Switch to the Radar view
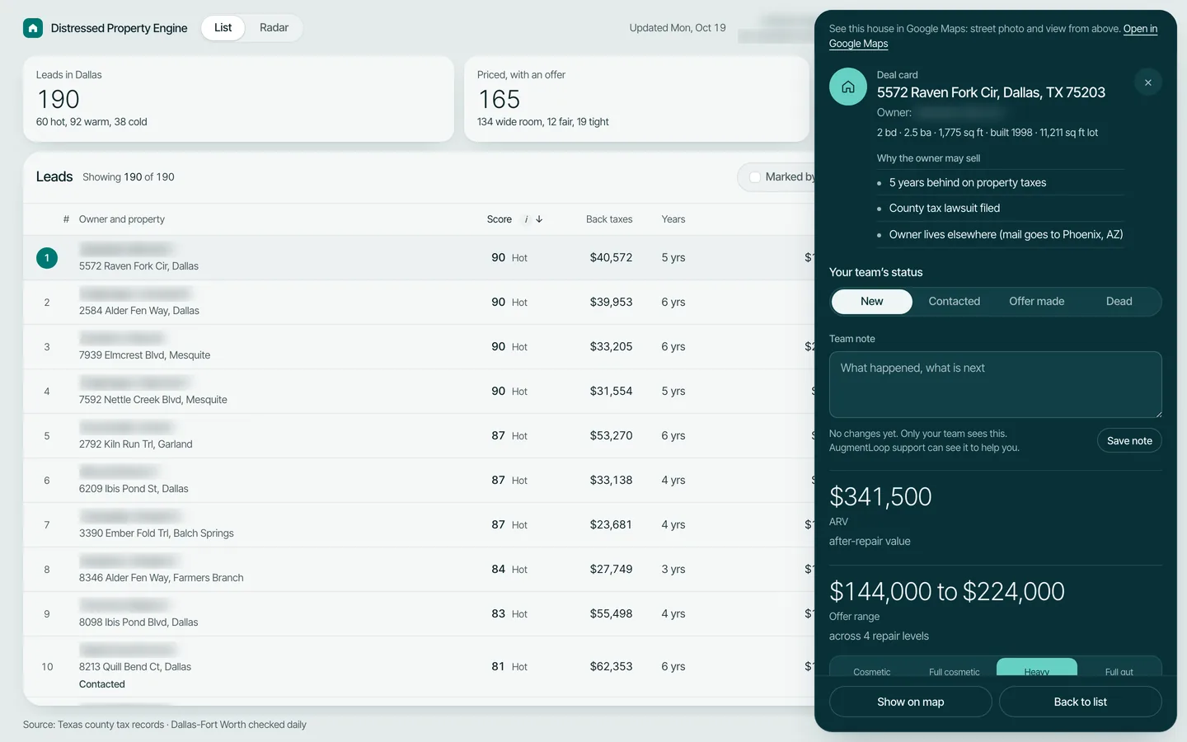Screen dimensions: 1187x742 pyautogui.click(x=274, y=28)
